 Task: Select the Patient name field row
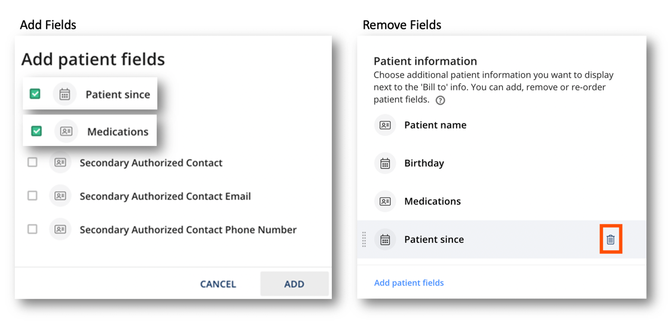pos(502,125)
